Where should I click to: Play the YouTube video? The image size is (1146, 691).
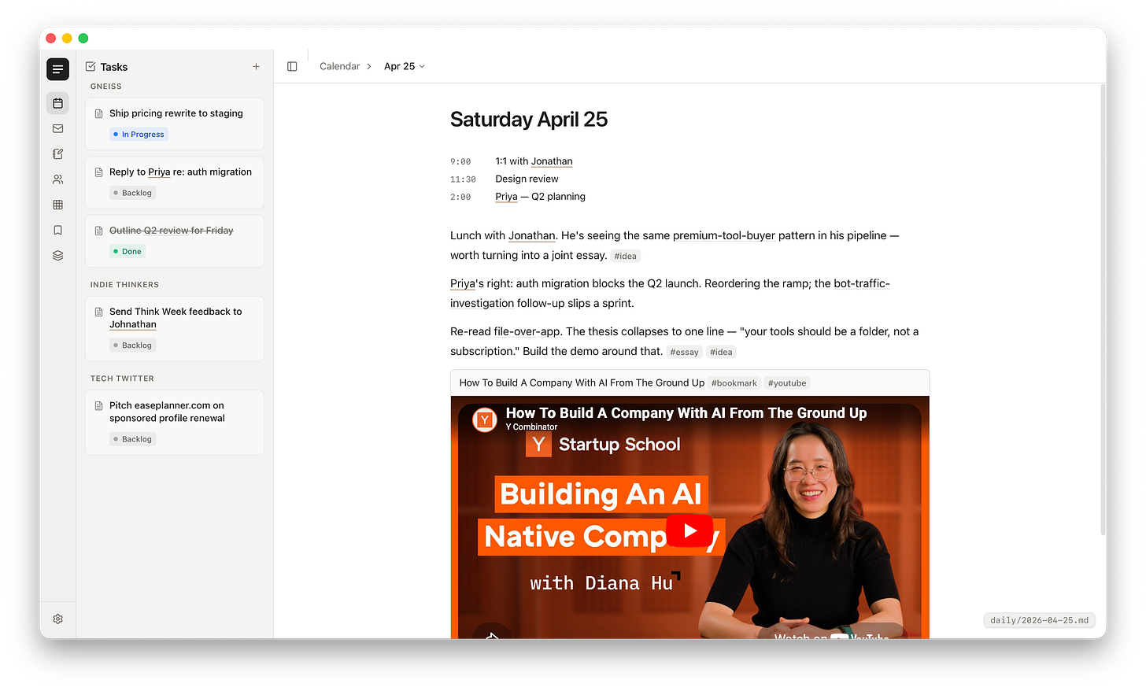click(689, 530)
